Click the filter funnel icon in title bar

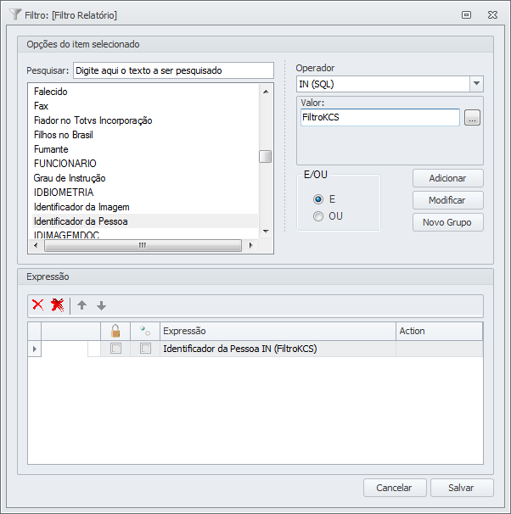[15, 14]
